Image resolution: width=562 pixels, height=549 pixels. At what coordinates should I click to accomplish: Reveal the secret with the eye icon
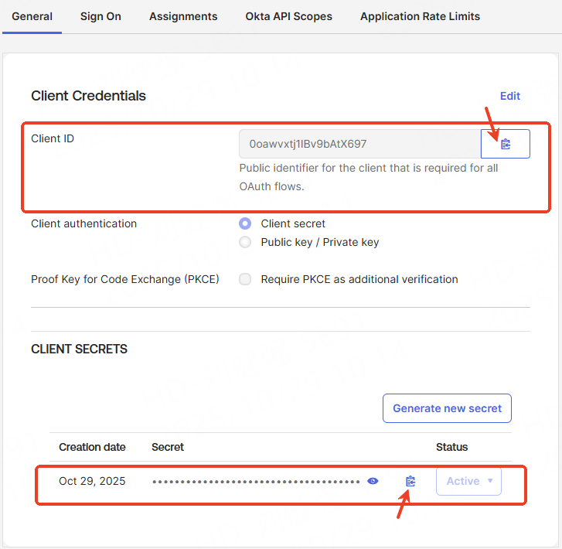click(x=373, y=481)
